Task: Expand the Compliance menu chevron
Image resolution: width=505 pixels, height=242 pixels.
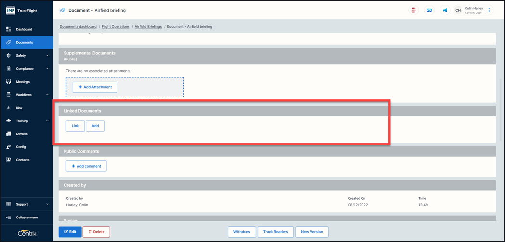Action: (x=47, y=69)
